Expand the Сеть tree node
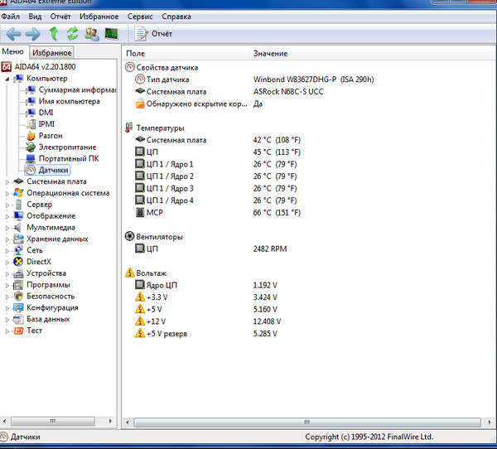This screenshot has width=497, height=449. (x=7, y=250)
